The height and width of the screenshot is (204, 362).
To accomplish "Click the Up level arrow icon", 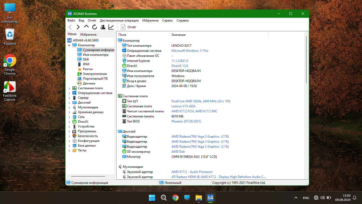I will [x=86, y=27].
